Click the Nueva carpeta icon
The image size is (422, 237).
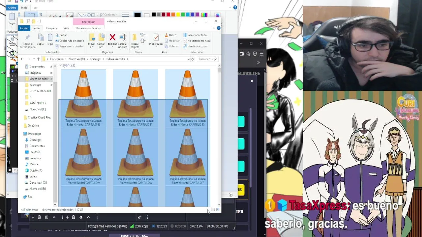coord(135,37)
